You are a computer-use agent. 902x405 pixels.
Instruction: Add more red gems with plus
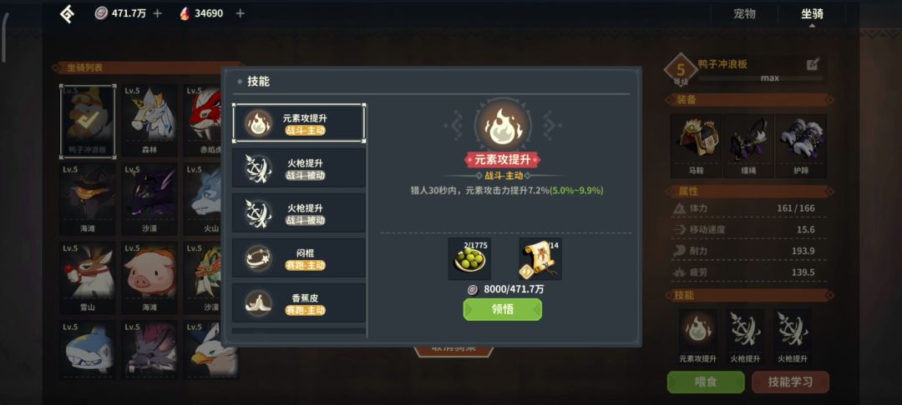(240, 13)
